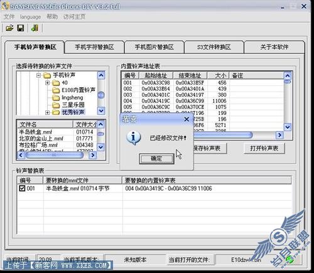Expand the 40 folder tree node

[x=48, y=83]
